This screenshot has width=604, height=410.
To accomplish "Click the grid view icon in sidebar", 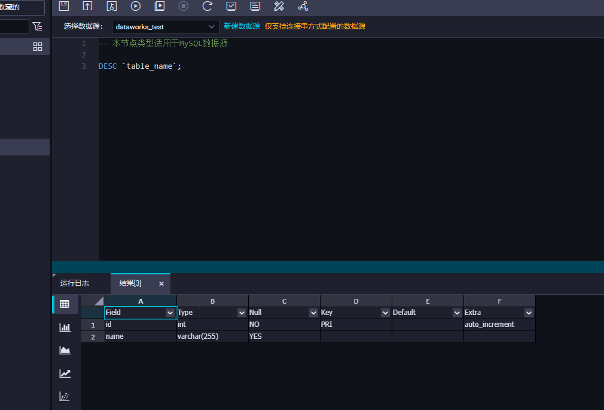I will coord(38,47).
